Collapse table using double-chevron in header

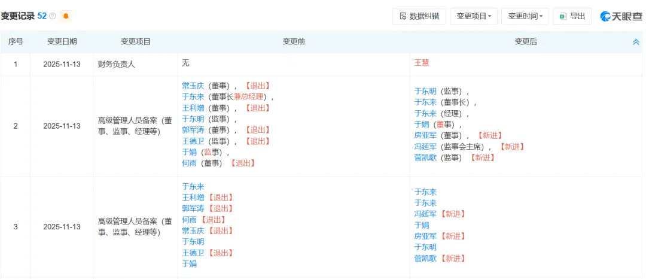[636, 42]
